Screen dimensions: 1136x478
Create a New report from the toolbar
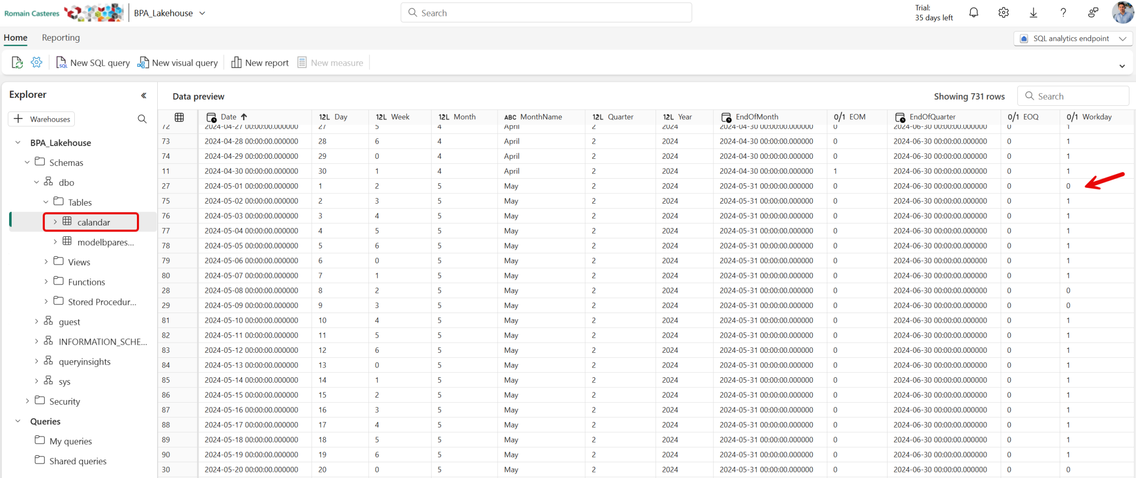tap(260, 62)
